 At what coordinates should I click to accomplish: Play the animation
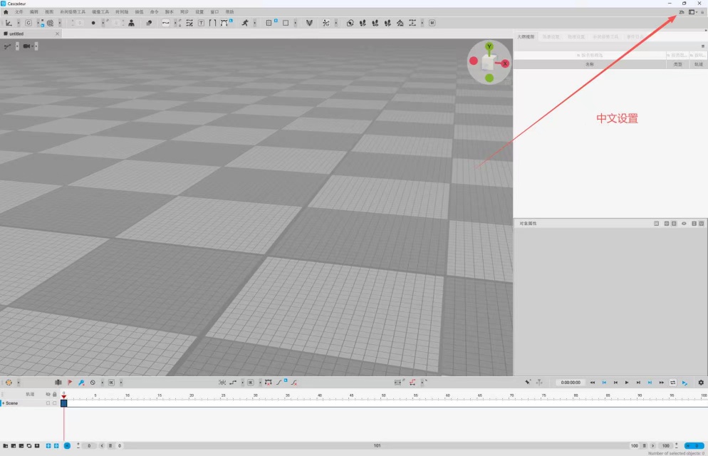coord(627,383)
